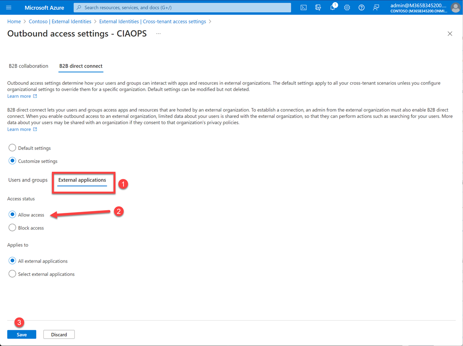463x346 pixels.
Task: Open the Azure portal hamburger menu
Action: pos(9,8)
